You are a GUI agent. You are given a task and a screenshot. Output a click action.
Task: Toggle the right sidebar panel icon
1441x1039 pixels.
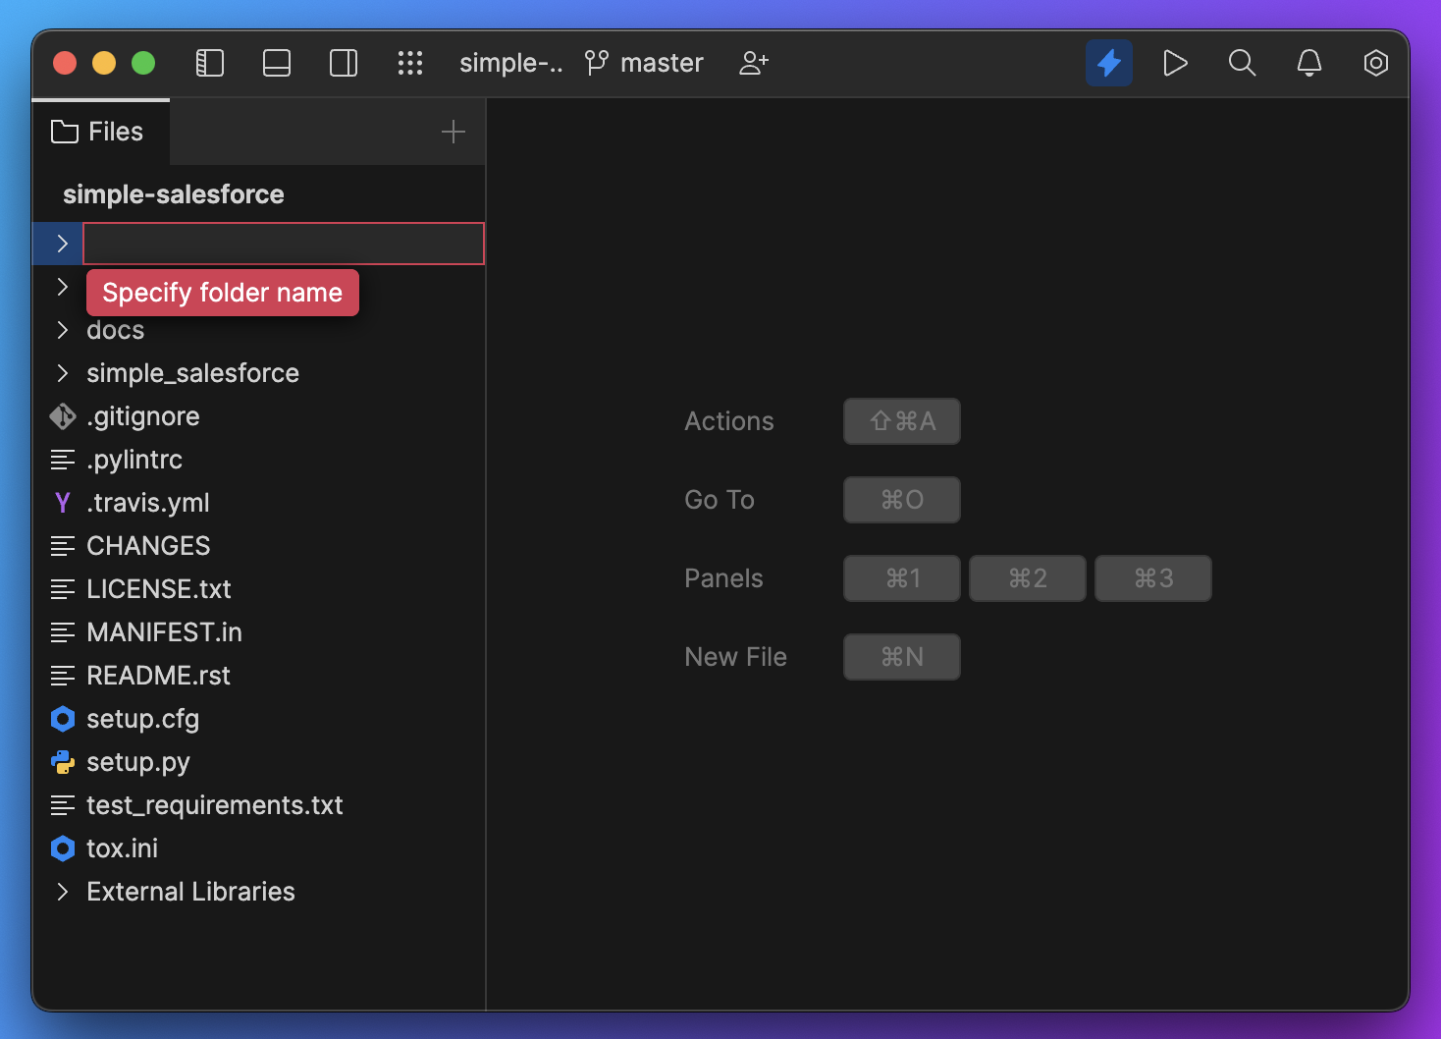[x=344, y=63]
